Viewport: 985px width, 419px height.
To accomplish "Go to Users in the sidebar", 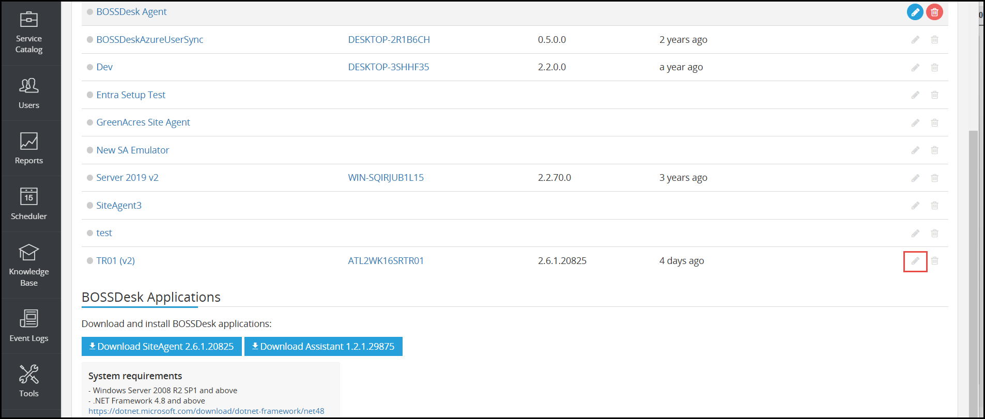I will tap(29, 94).
